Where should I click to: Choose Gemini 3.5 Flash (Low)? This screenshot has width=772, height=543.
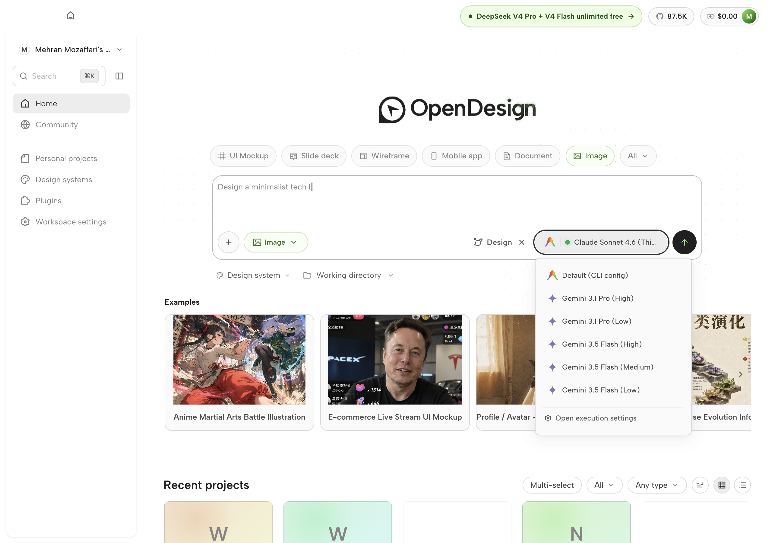pos(613,390)
